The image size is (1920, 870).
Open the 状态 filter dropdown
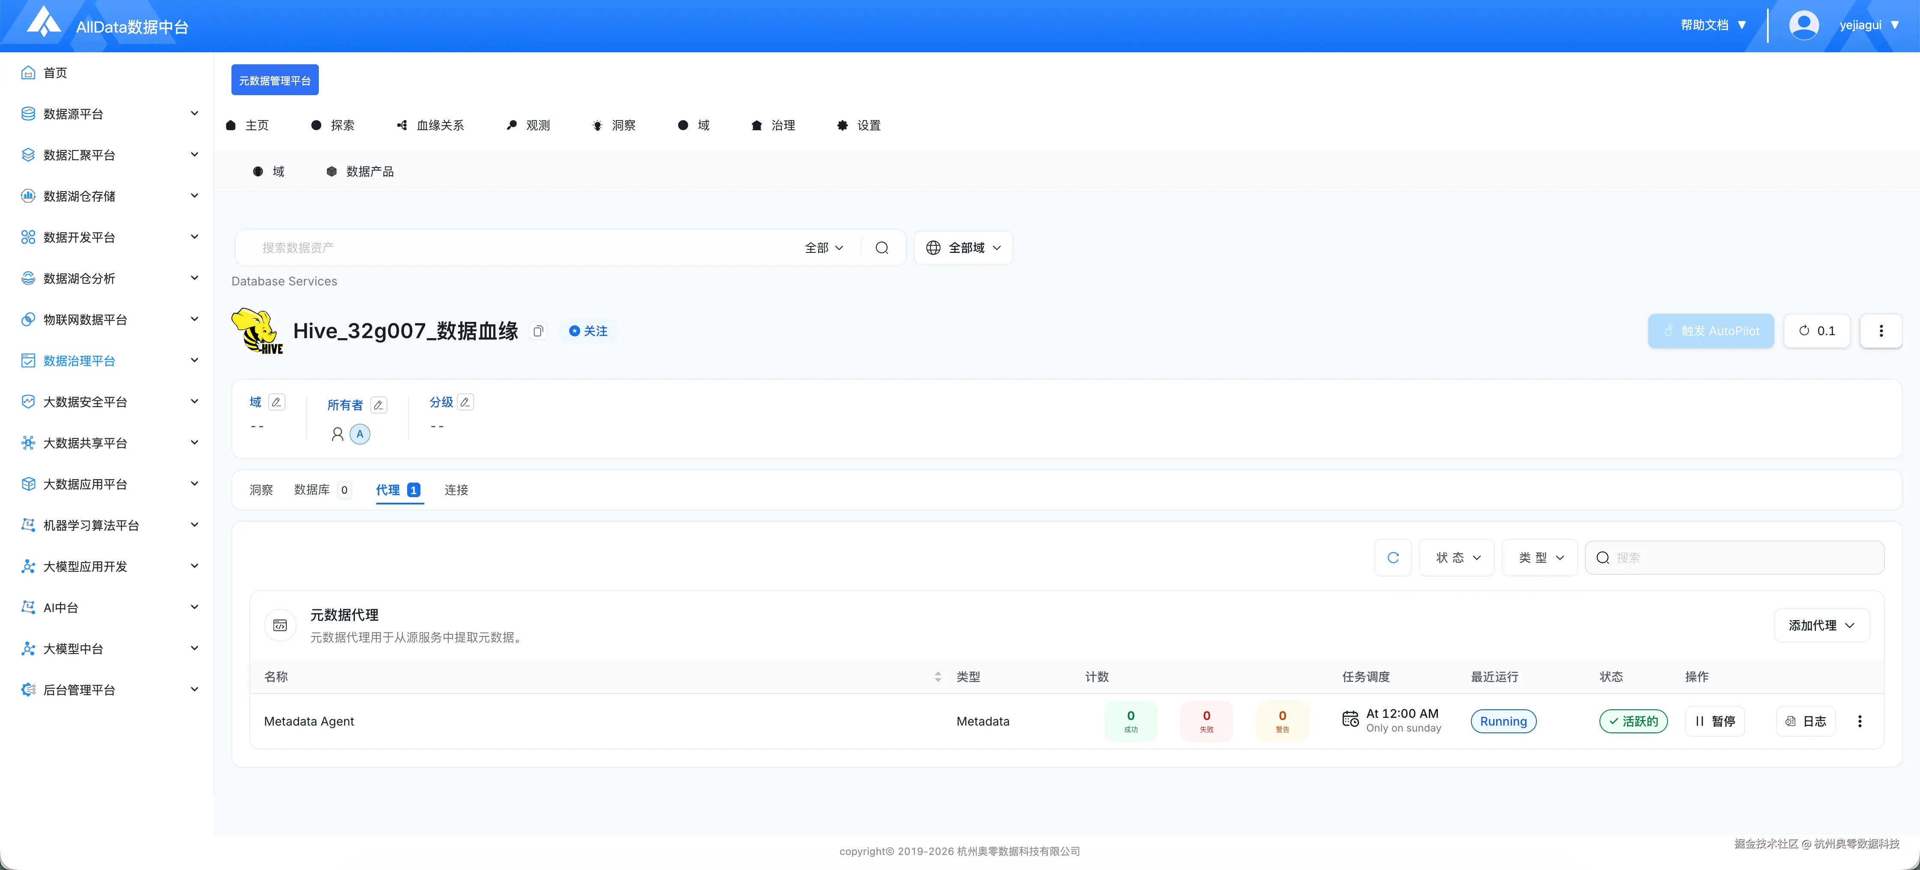1457,558
